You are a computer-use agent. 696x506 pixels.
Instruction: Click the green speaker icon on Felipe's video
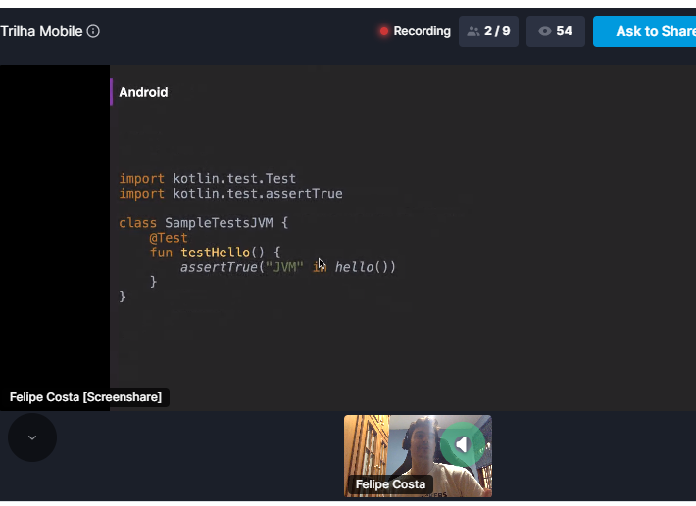click(x=462, y=444)
